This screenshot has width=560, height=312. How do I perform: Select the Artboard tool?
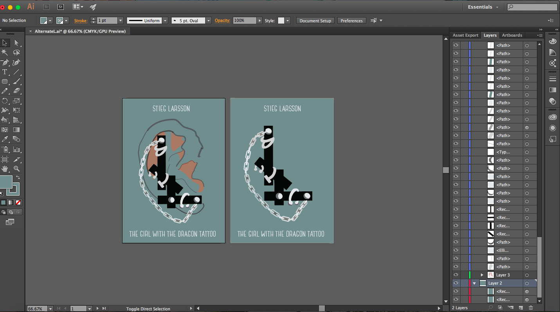pyautogui.click(x=5, y=159)
